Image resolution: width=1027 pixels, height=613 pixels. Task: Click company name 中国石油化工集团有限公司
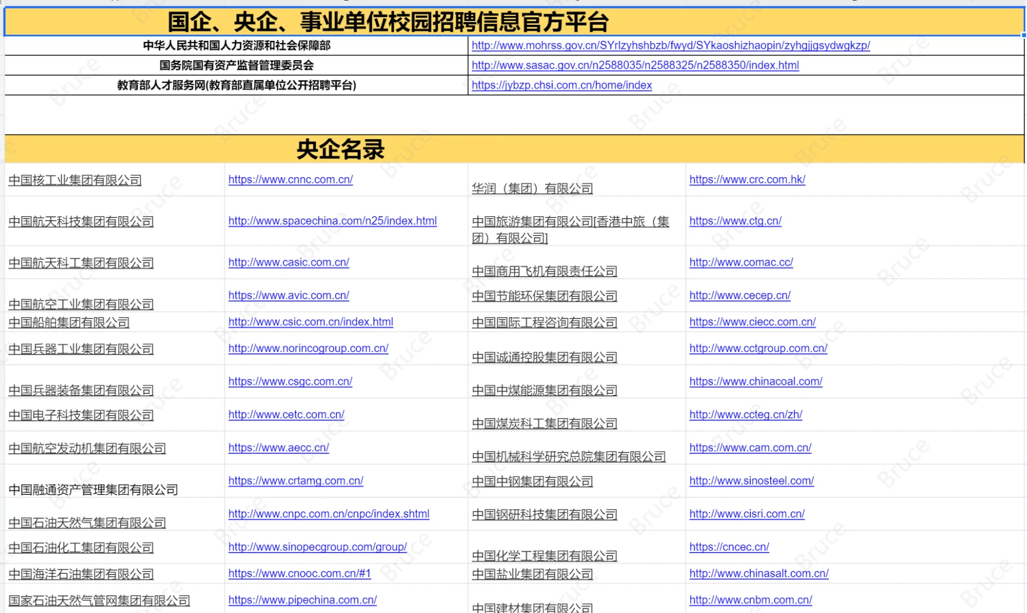[x=81, y=548]
